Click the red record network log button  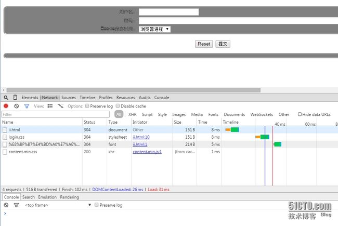coord(6,106)
